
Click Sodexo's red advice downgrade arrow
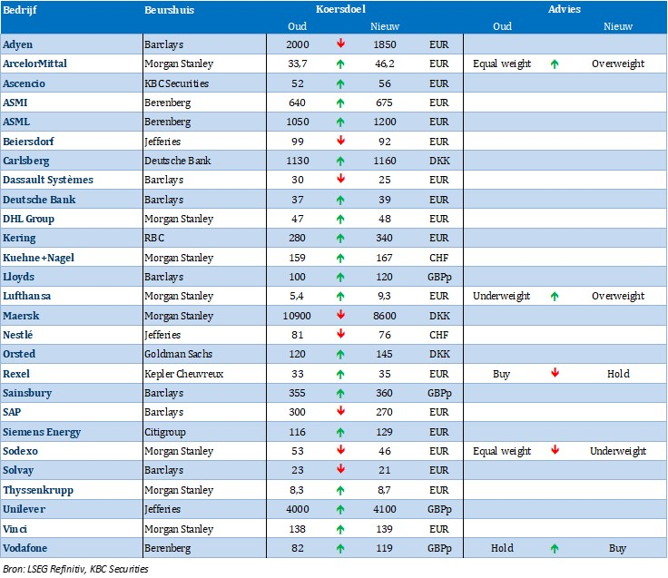(x=554, y=451)
